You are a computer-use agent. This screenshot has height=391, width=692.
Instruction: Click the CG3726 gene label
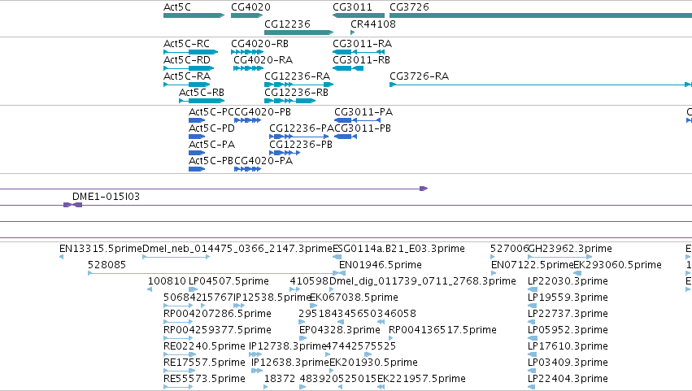[409, 7]
